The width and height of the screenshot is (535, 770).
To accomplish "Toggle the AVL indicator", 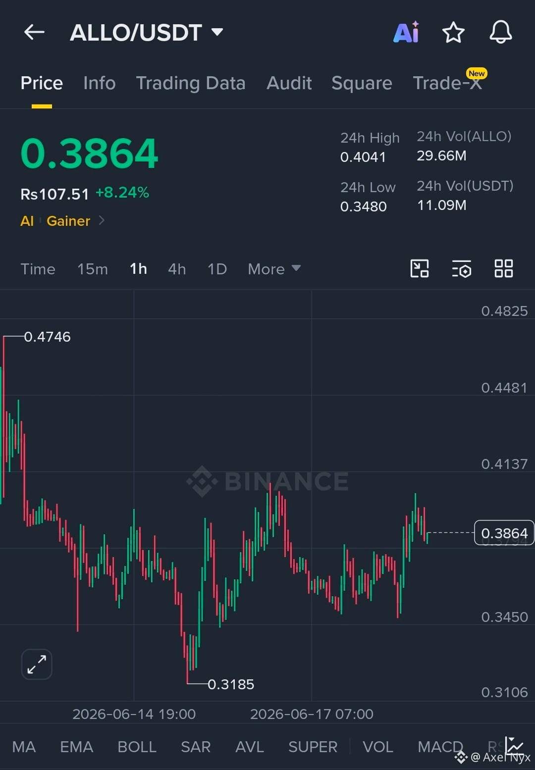I will point(250,747).
